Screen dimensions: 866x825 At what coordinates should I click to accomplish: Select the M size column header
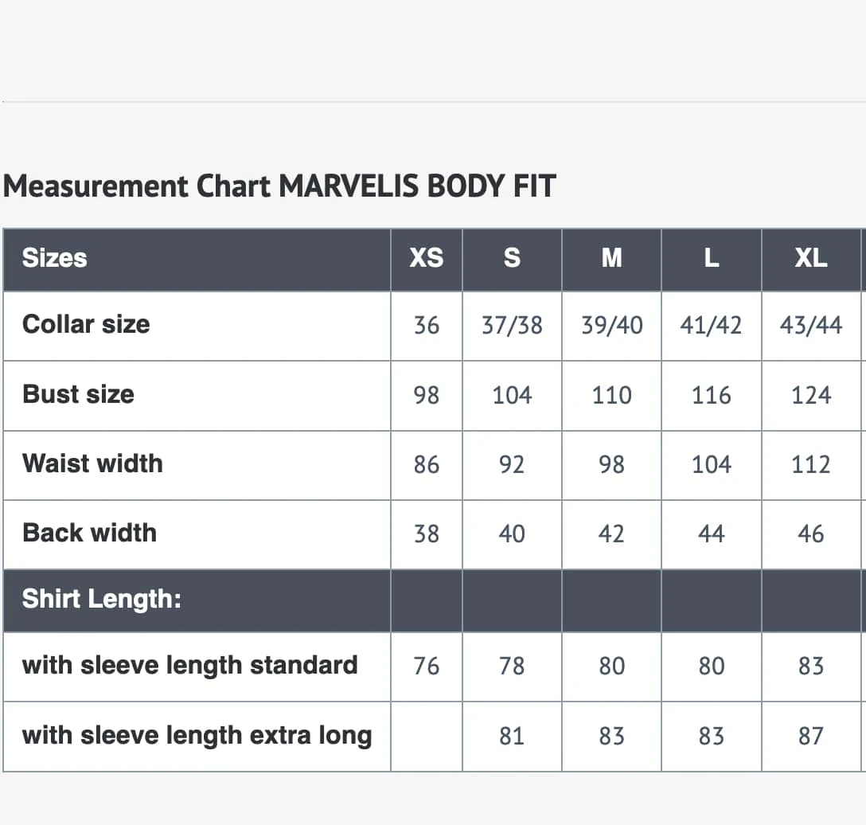click(x=611, y=258)
